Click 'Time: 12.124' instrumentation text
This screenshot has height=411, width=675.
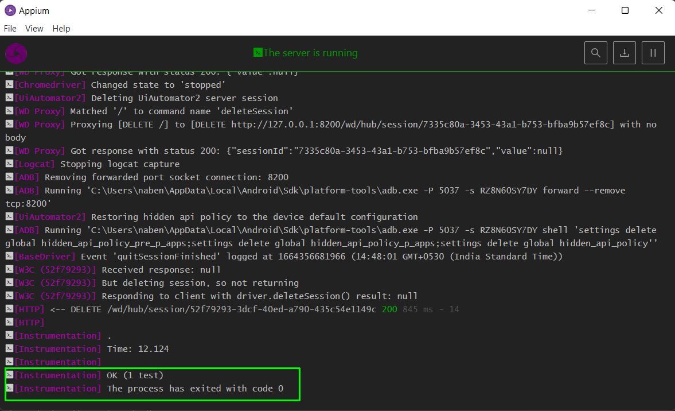coord(138,349)
